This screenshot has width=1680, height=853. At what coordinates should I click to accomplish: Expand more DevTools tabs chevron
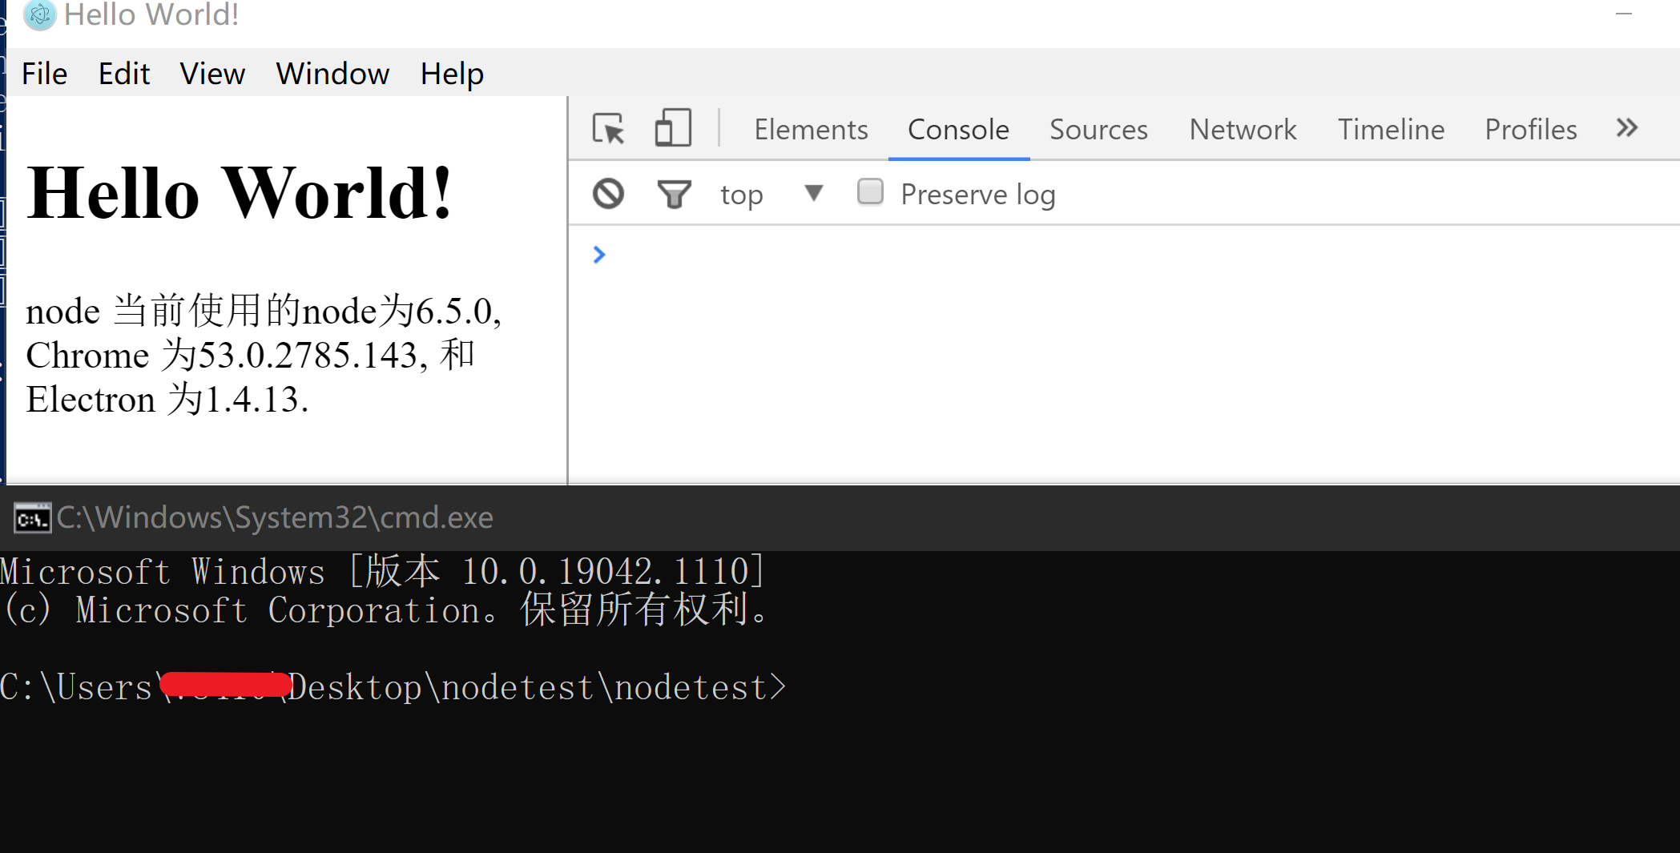(x=1626, y=128)
